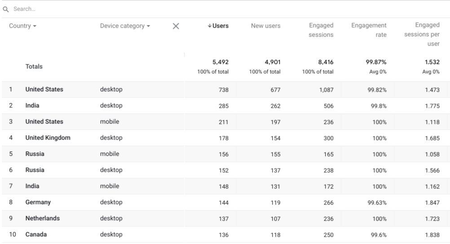Click the descending sort arrow on Users
The height and width of the screenshot is (244, 450).
[209, 26]
